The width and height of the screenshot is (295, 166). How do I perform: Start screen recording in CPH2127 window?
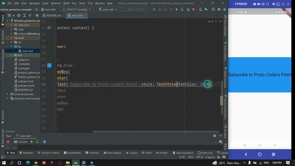(x=259, y=4)
